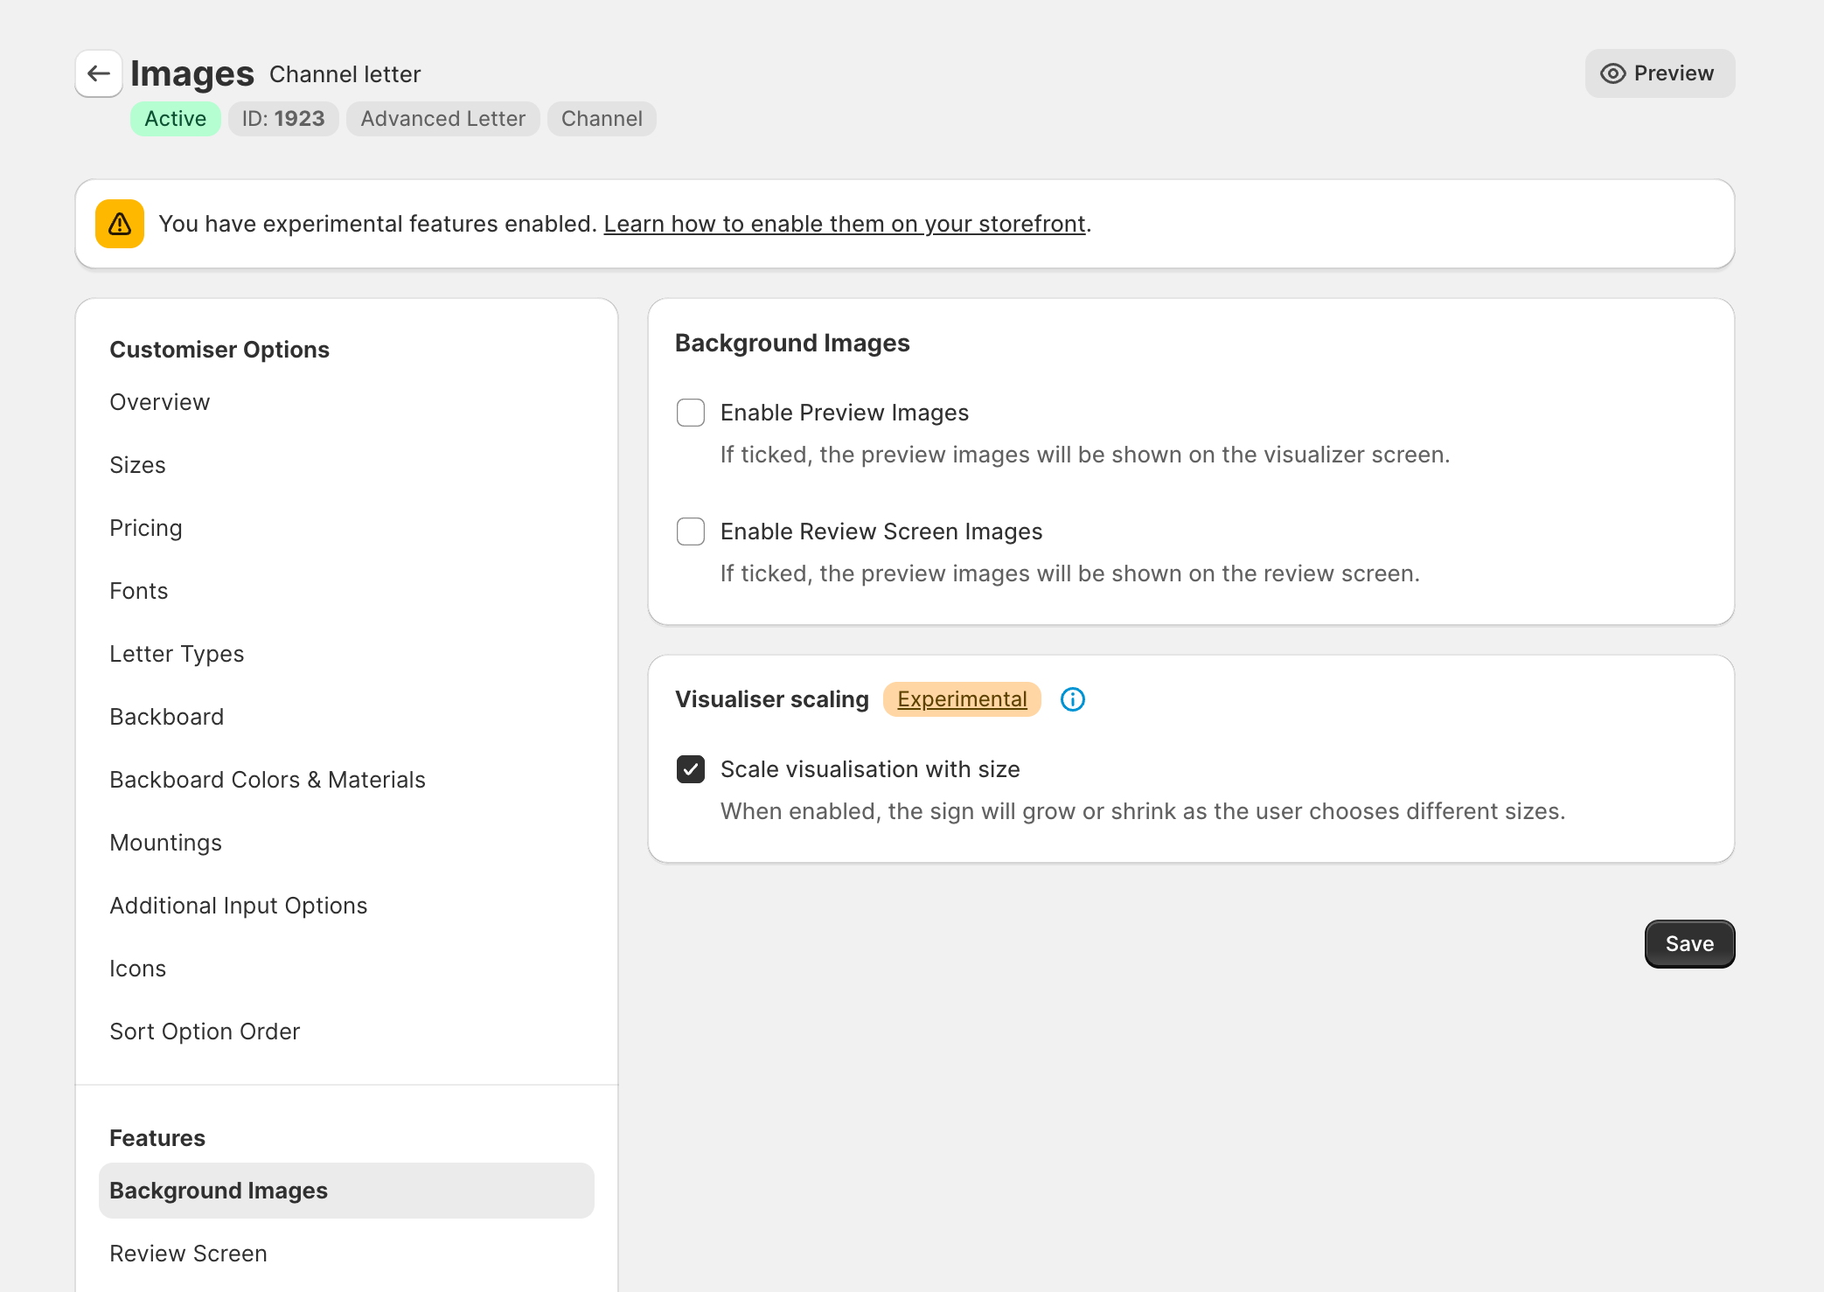Open Pricing in sidebar
1824x1292 pixels.
tap(146, 528)
